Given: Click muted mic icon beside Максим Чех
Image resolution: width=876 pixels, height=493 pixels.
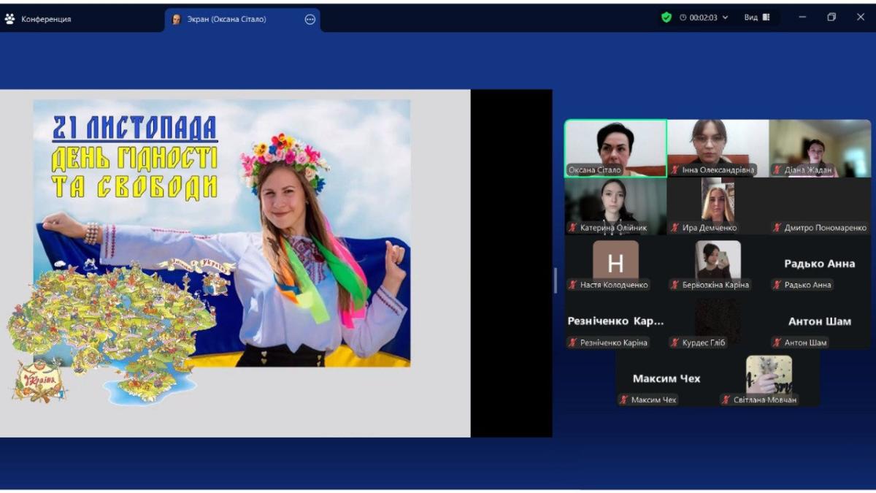Looking at the screenshot, I should (x=624, y=400).
